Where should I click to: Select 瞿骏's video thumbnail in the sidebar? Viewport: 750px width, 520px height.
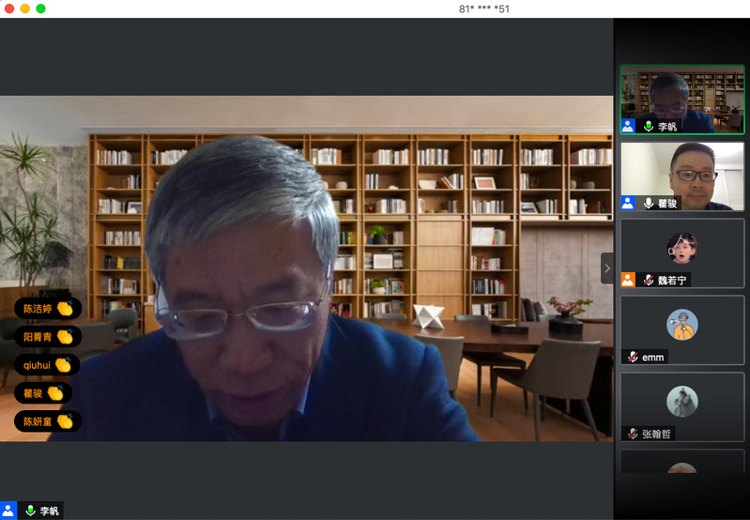681,174
